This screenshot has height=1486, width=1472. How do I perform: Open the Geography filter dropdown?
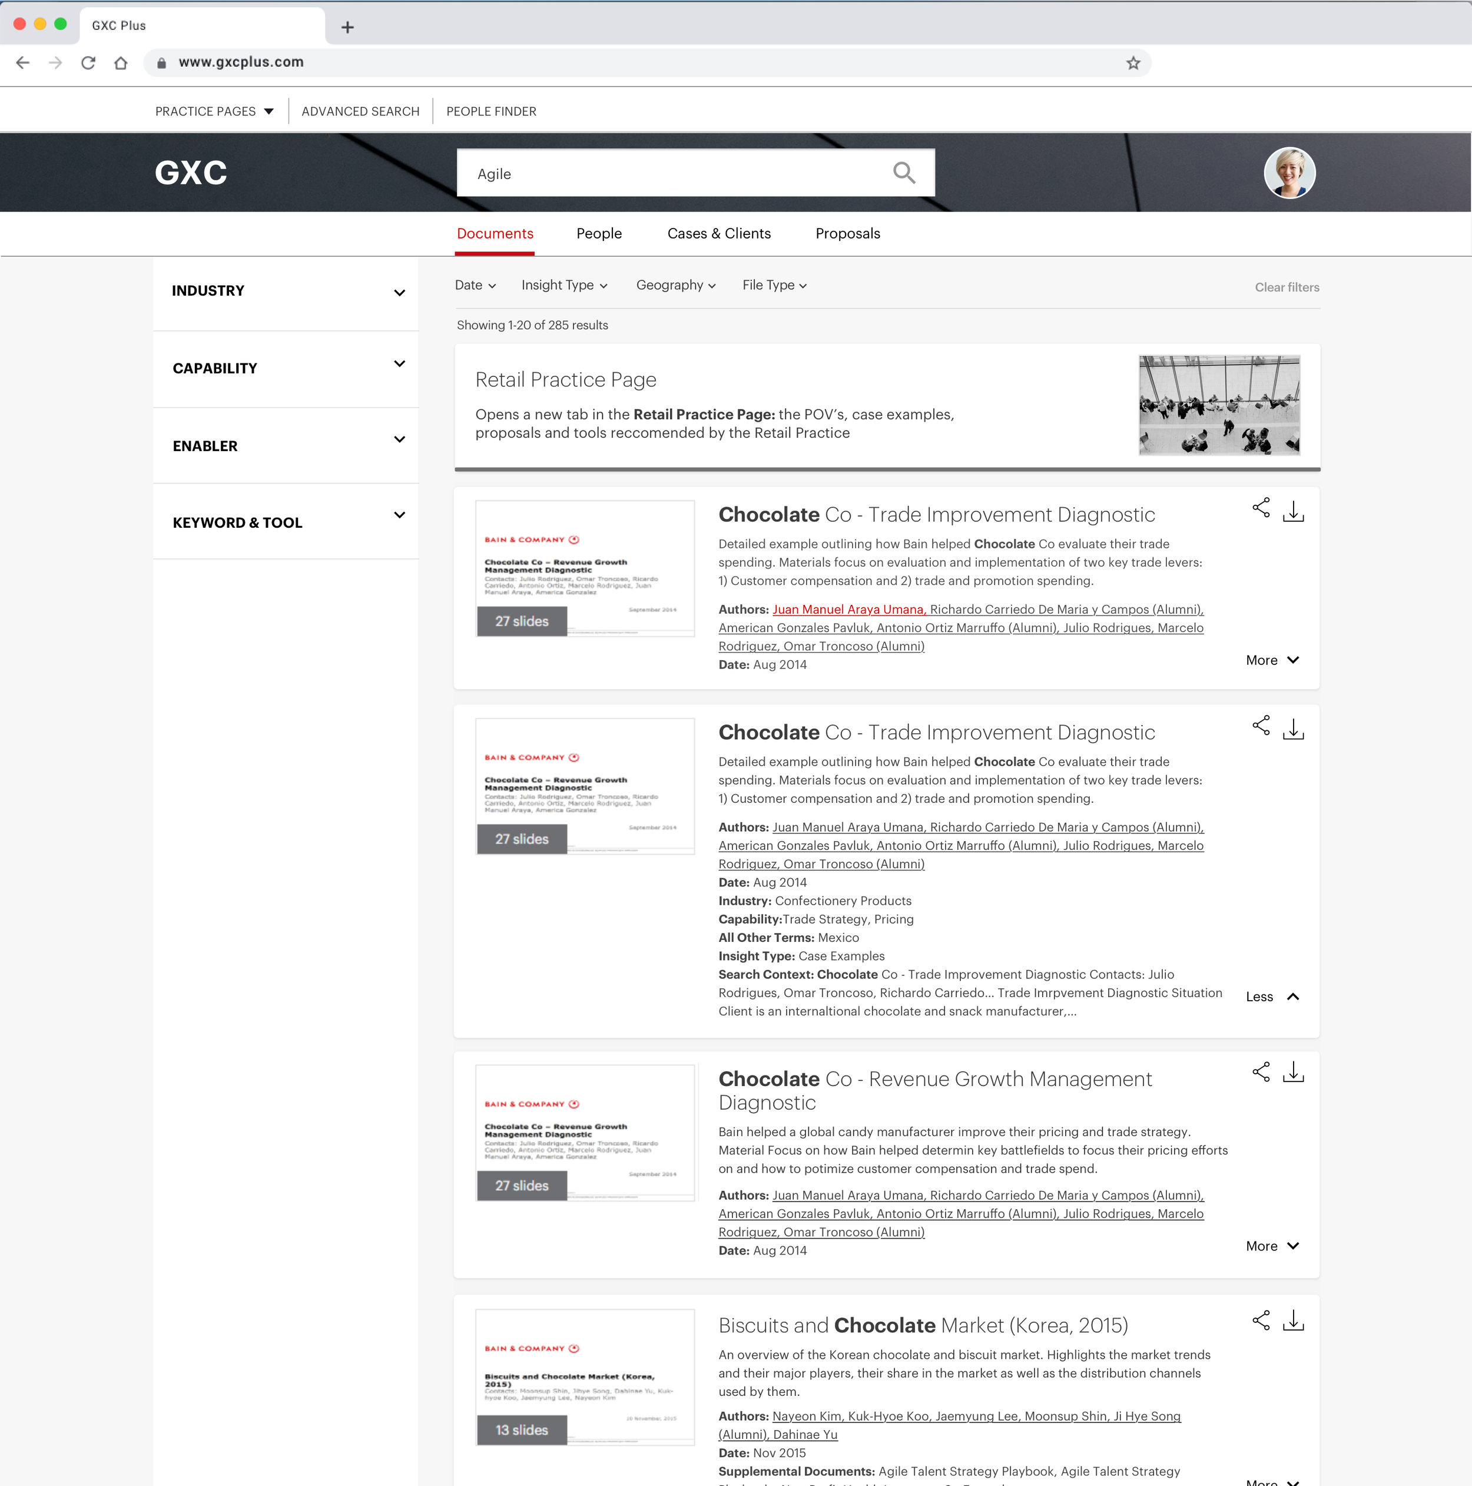[676, 285]
